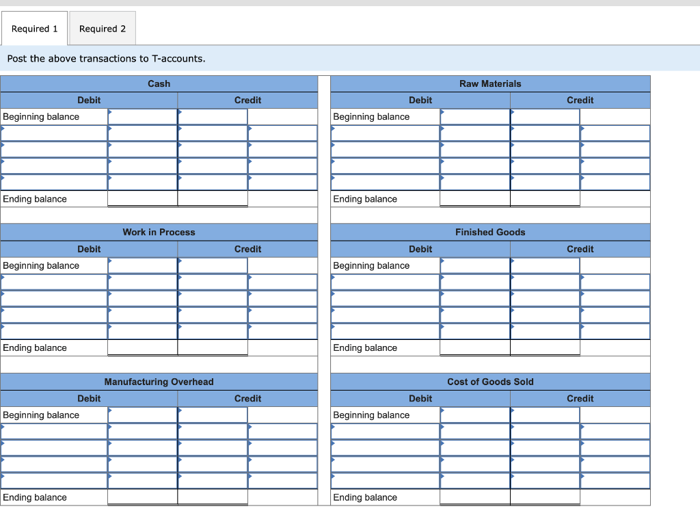Image resolution: width=700 pixels, height=513 pixels.
Task: Click Raw Materials Beginning balance credit field
Action: coord(545,117)
